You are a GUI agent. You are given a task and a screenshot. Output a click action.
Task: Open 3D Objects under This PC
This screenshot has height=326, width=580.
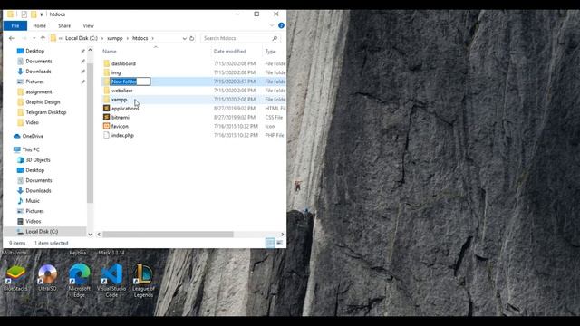[38, 160]
